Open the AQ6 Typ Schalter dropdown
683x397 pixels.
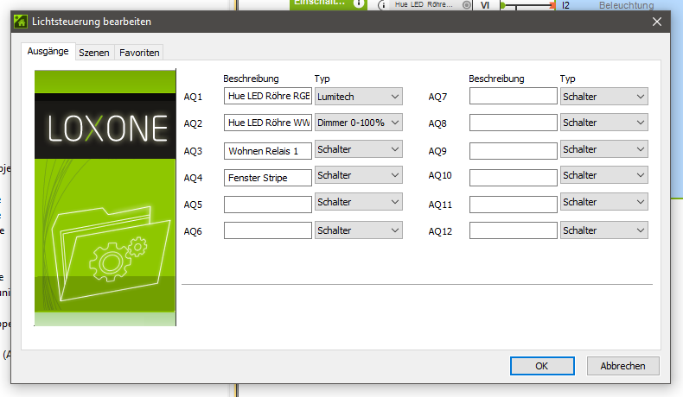coord(359,230)
